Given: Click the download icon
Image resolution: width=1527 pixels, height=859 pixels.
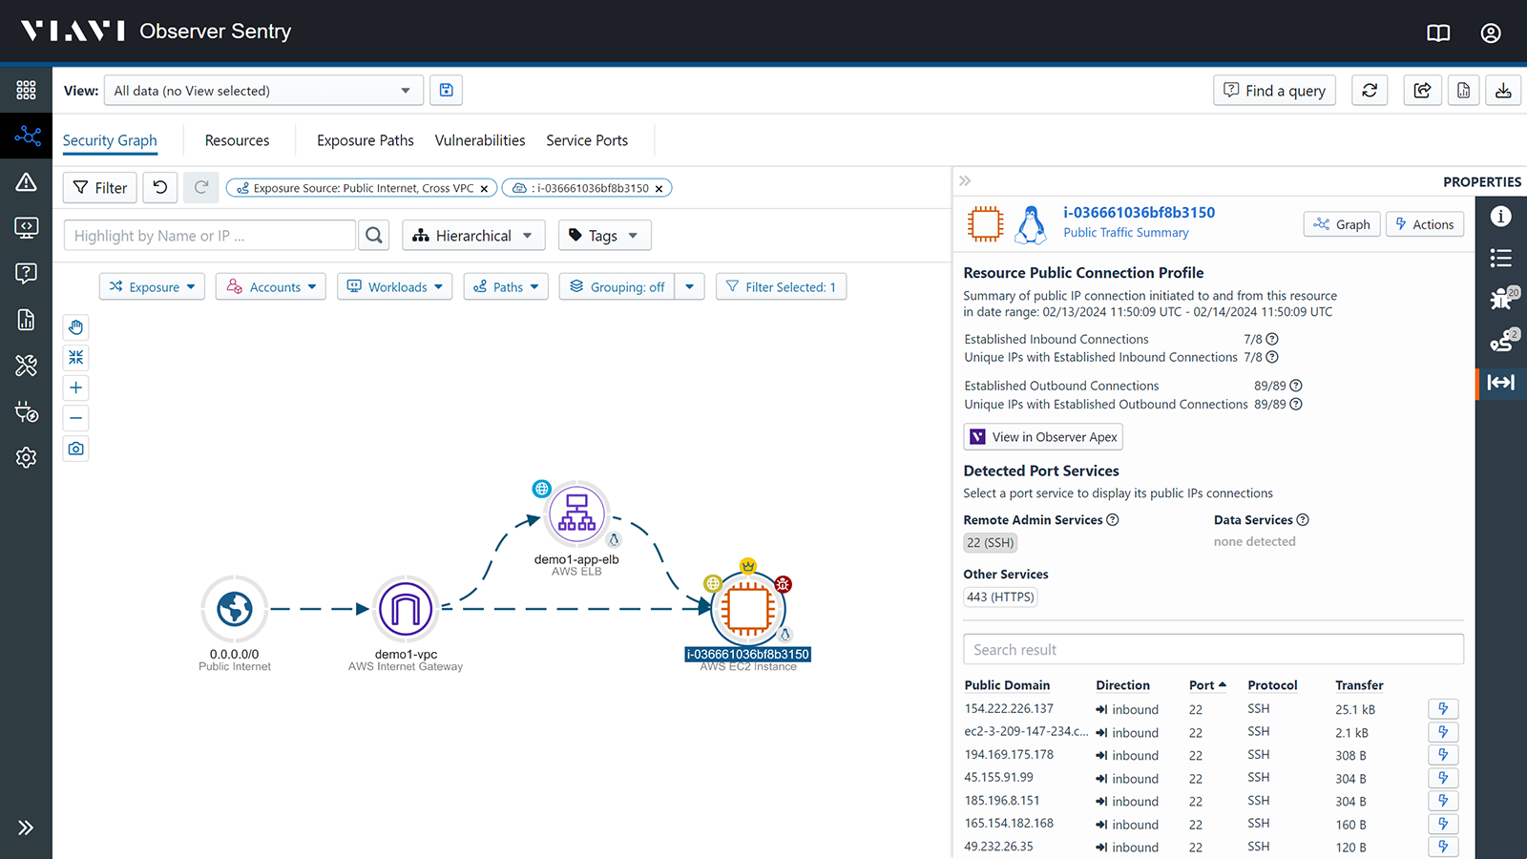Looking at the screenshot, I should tap(1503, 90).
